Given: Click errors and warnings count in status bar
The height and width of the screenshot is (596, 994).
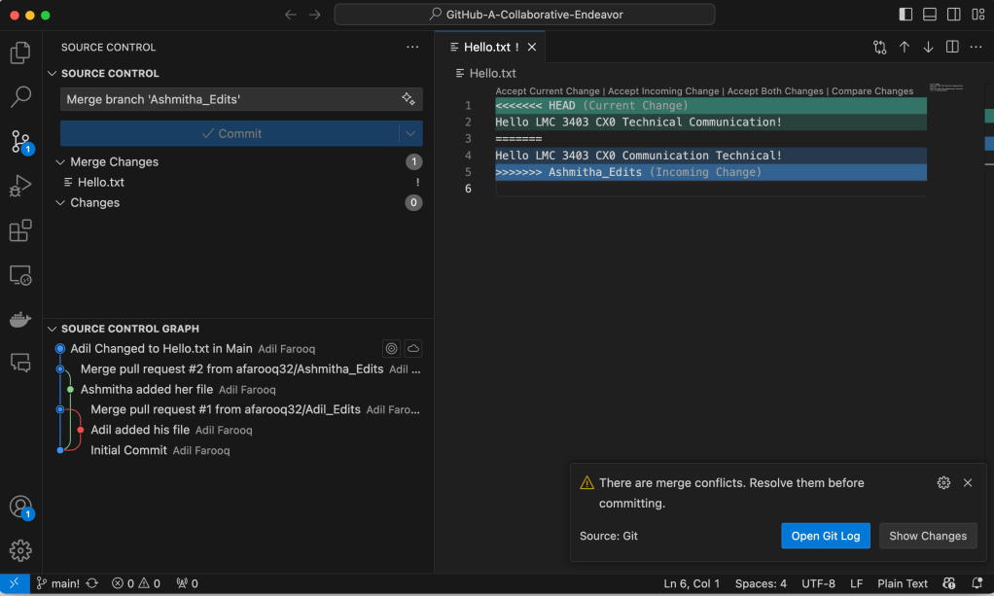Looking at the screenshot, I should click(135, 583).
